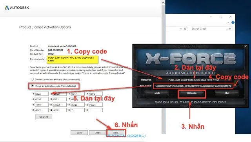This screenshot has width=251, height=142.
Task: Minimize the Explorer window
Action: pos(211,17)
